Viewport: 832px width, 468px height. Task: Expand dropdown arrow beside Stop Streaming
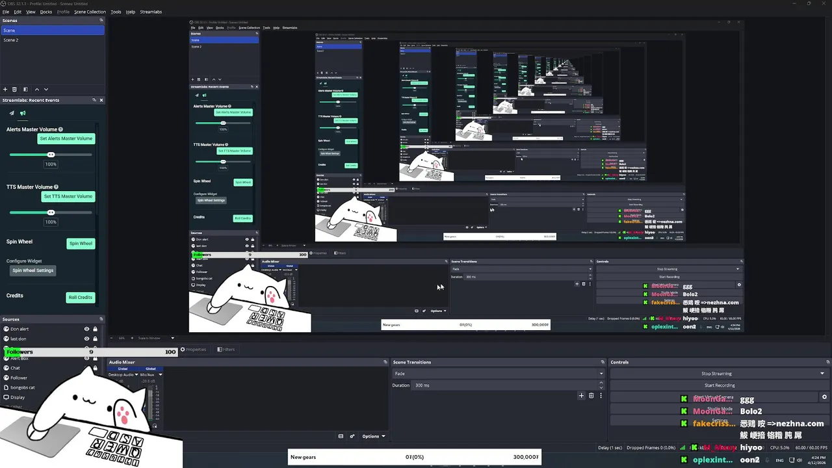[x=822, y=374]
